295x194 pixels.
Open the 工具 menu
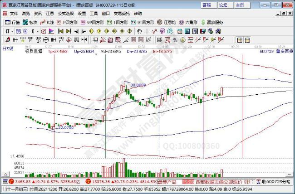(x=93, y=14)
